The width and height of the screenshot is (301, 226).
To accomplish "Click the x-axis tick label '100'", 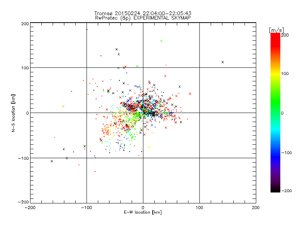I will pyautogui.click(x=199, y=208).
